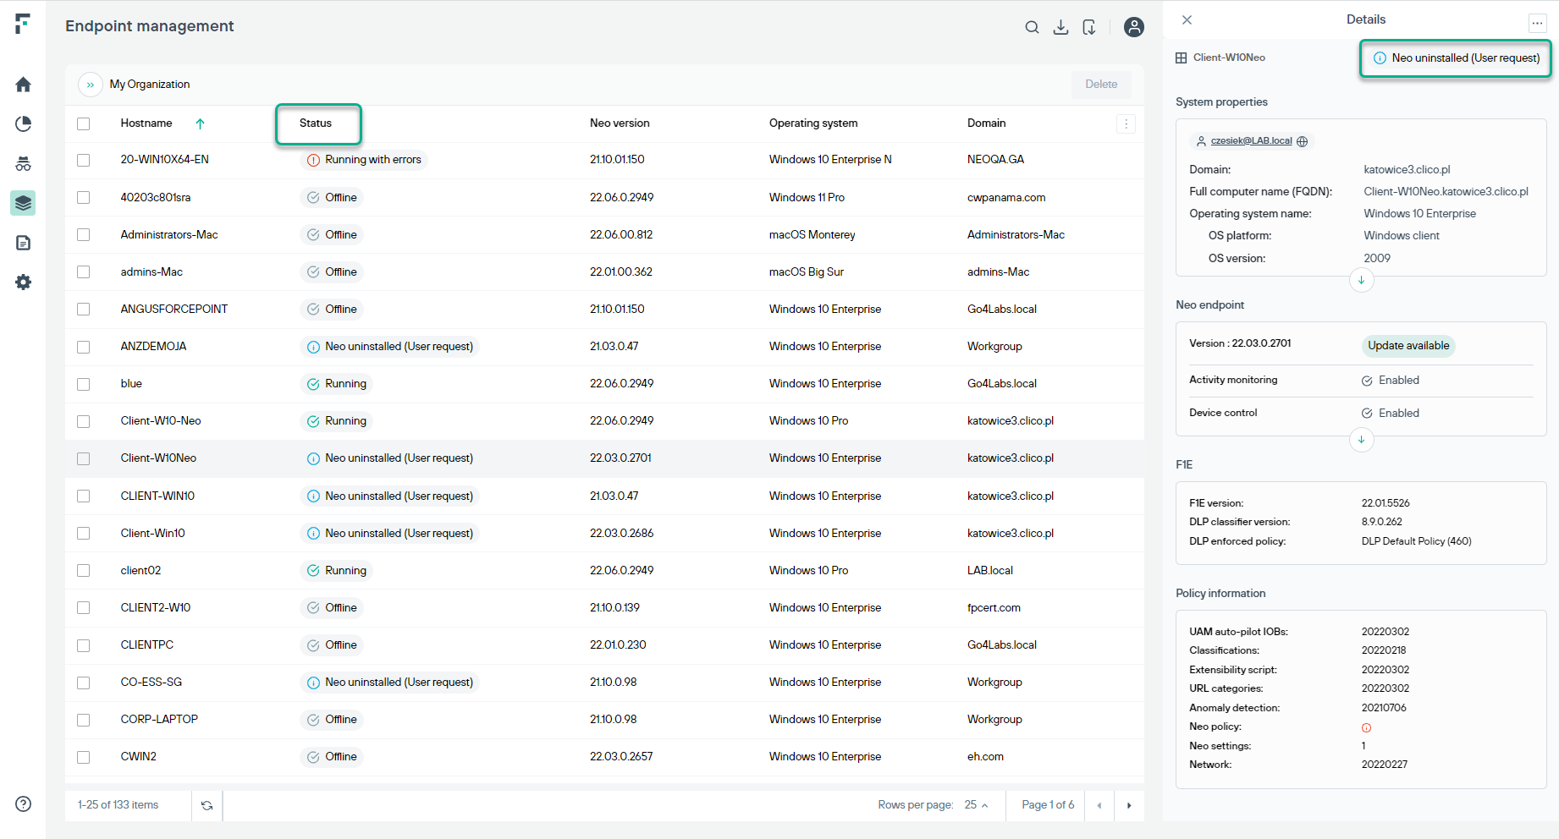Viewport: 1559px width, 839px height.
Task: Go to previous page arrow
Action: (x=1099, y=805)
